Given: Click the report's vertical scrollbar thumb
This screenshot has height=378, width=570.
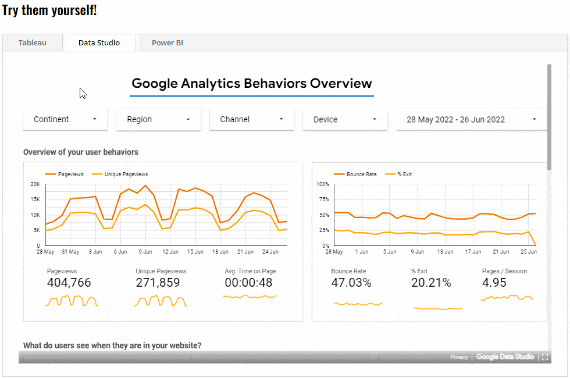Looking at the screenshot, I should pos(549,117).
